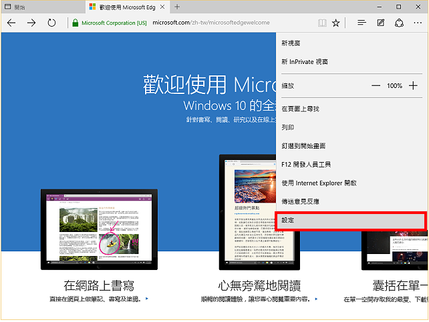Select 釘選到開始畫面 menu item
Screen dimensions: 429x322
click(x=351, y=146)
